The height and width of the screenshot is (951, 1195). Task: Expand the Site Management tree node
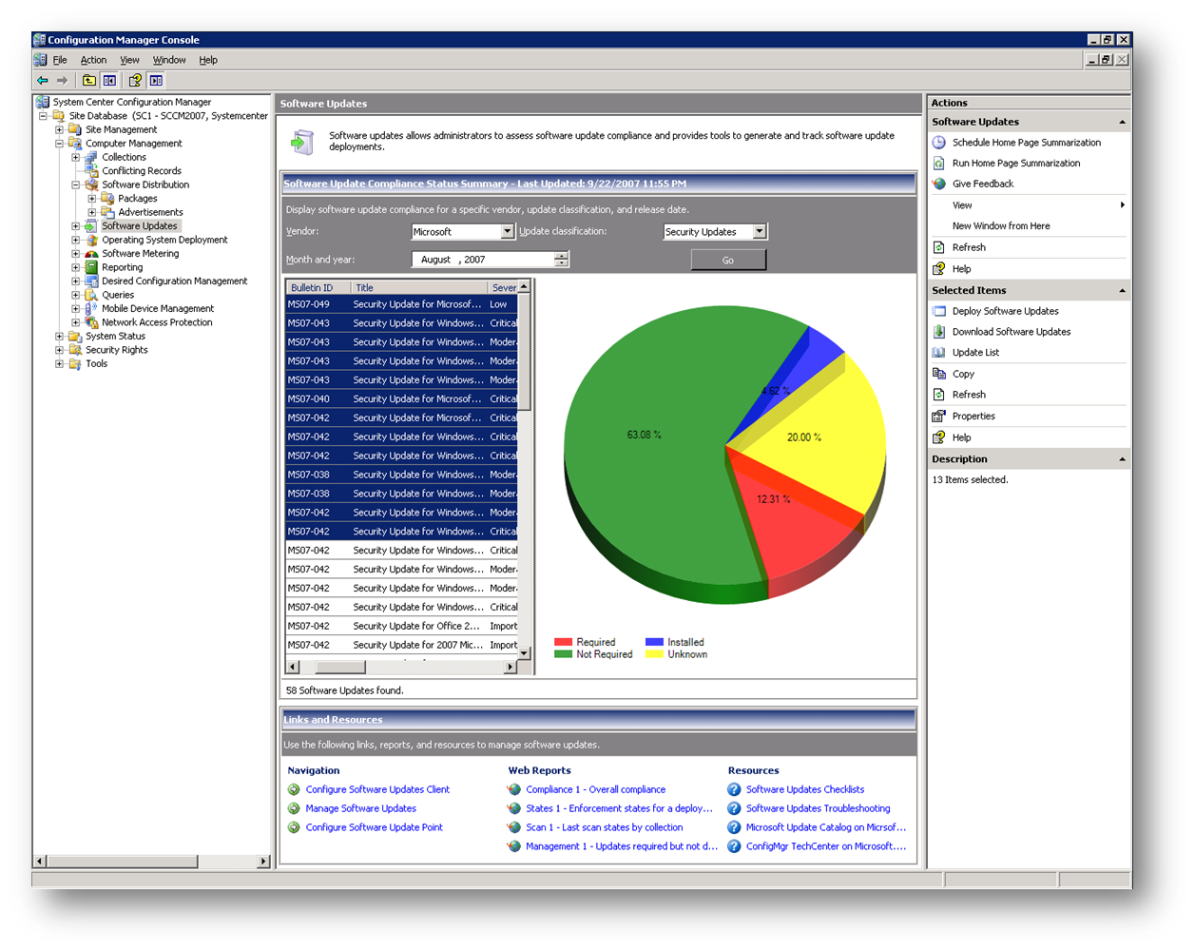coord(59,129)
